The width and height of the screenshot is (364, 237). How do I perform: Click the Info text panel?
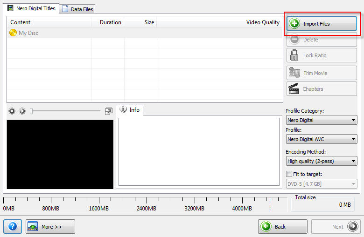[x=199, y=152]
